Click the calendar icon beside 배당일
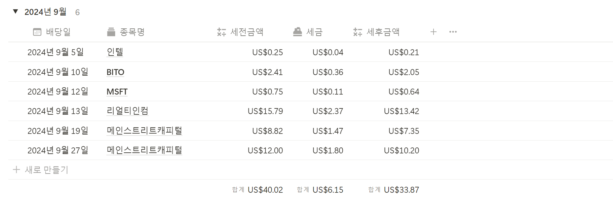The image size is (613, 199). [x=37, y=32]
